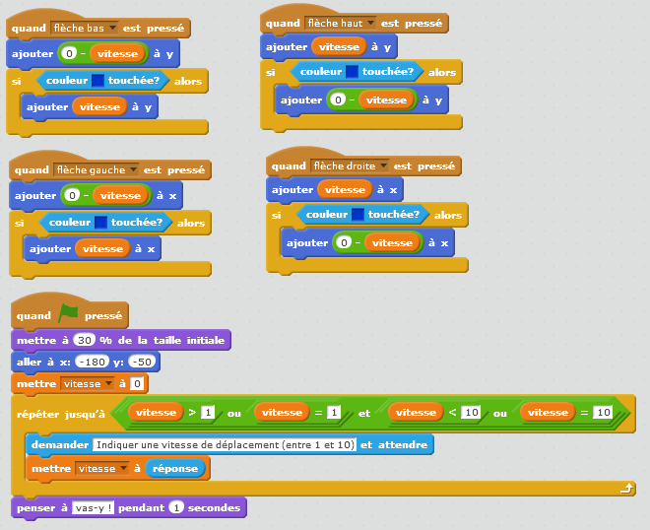The image size is (650, 530).
Task: Edit the 1 field in 'vitesse > 1'
Action: point(208,413)
